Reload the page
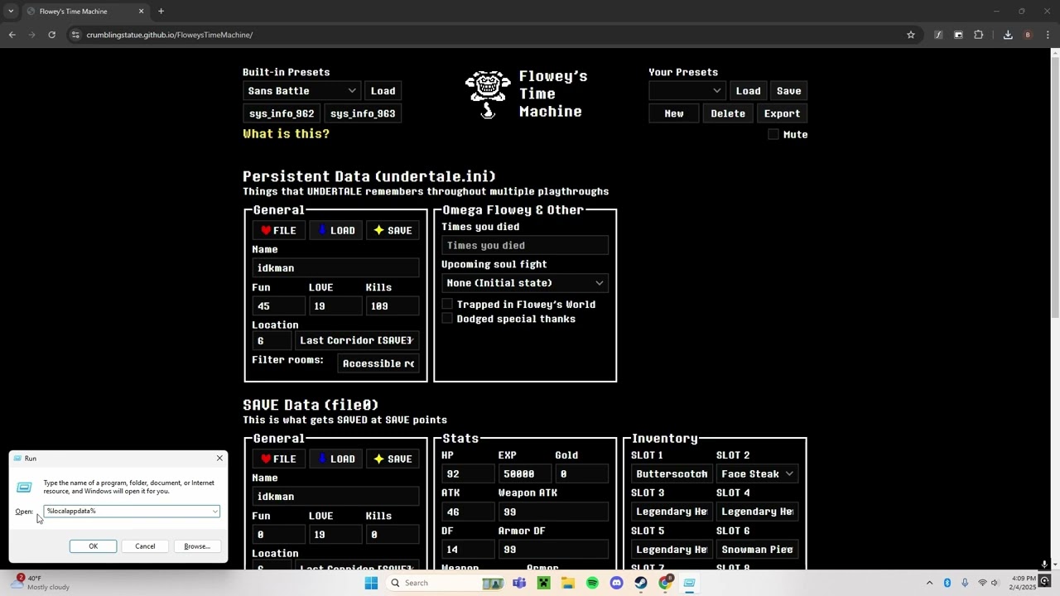The height and width of the screenshot is (596, 1060). pos(51,35)
